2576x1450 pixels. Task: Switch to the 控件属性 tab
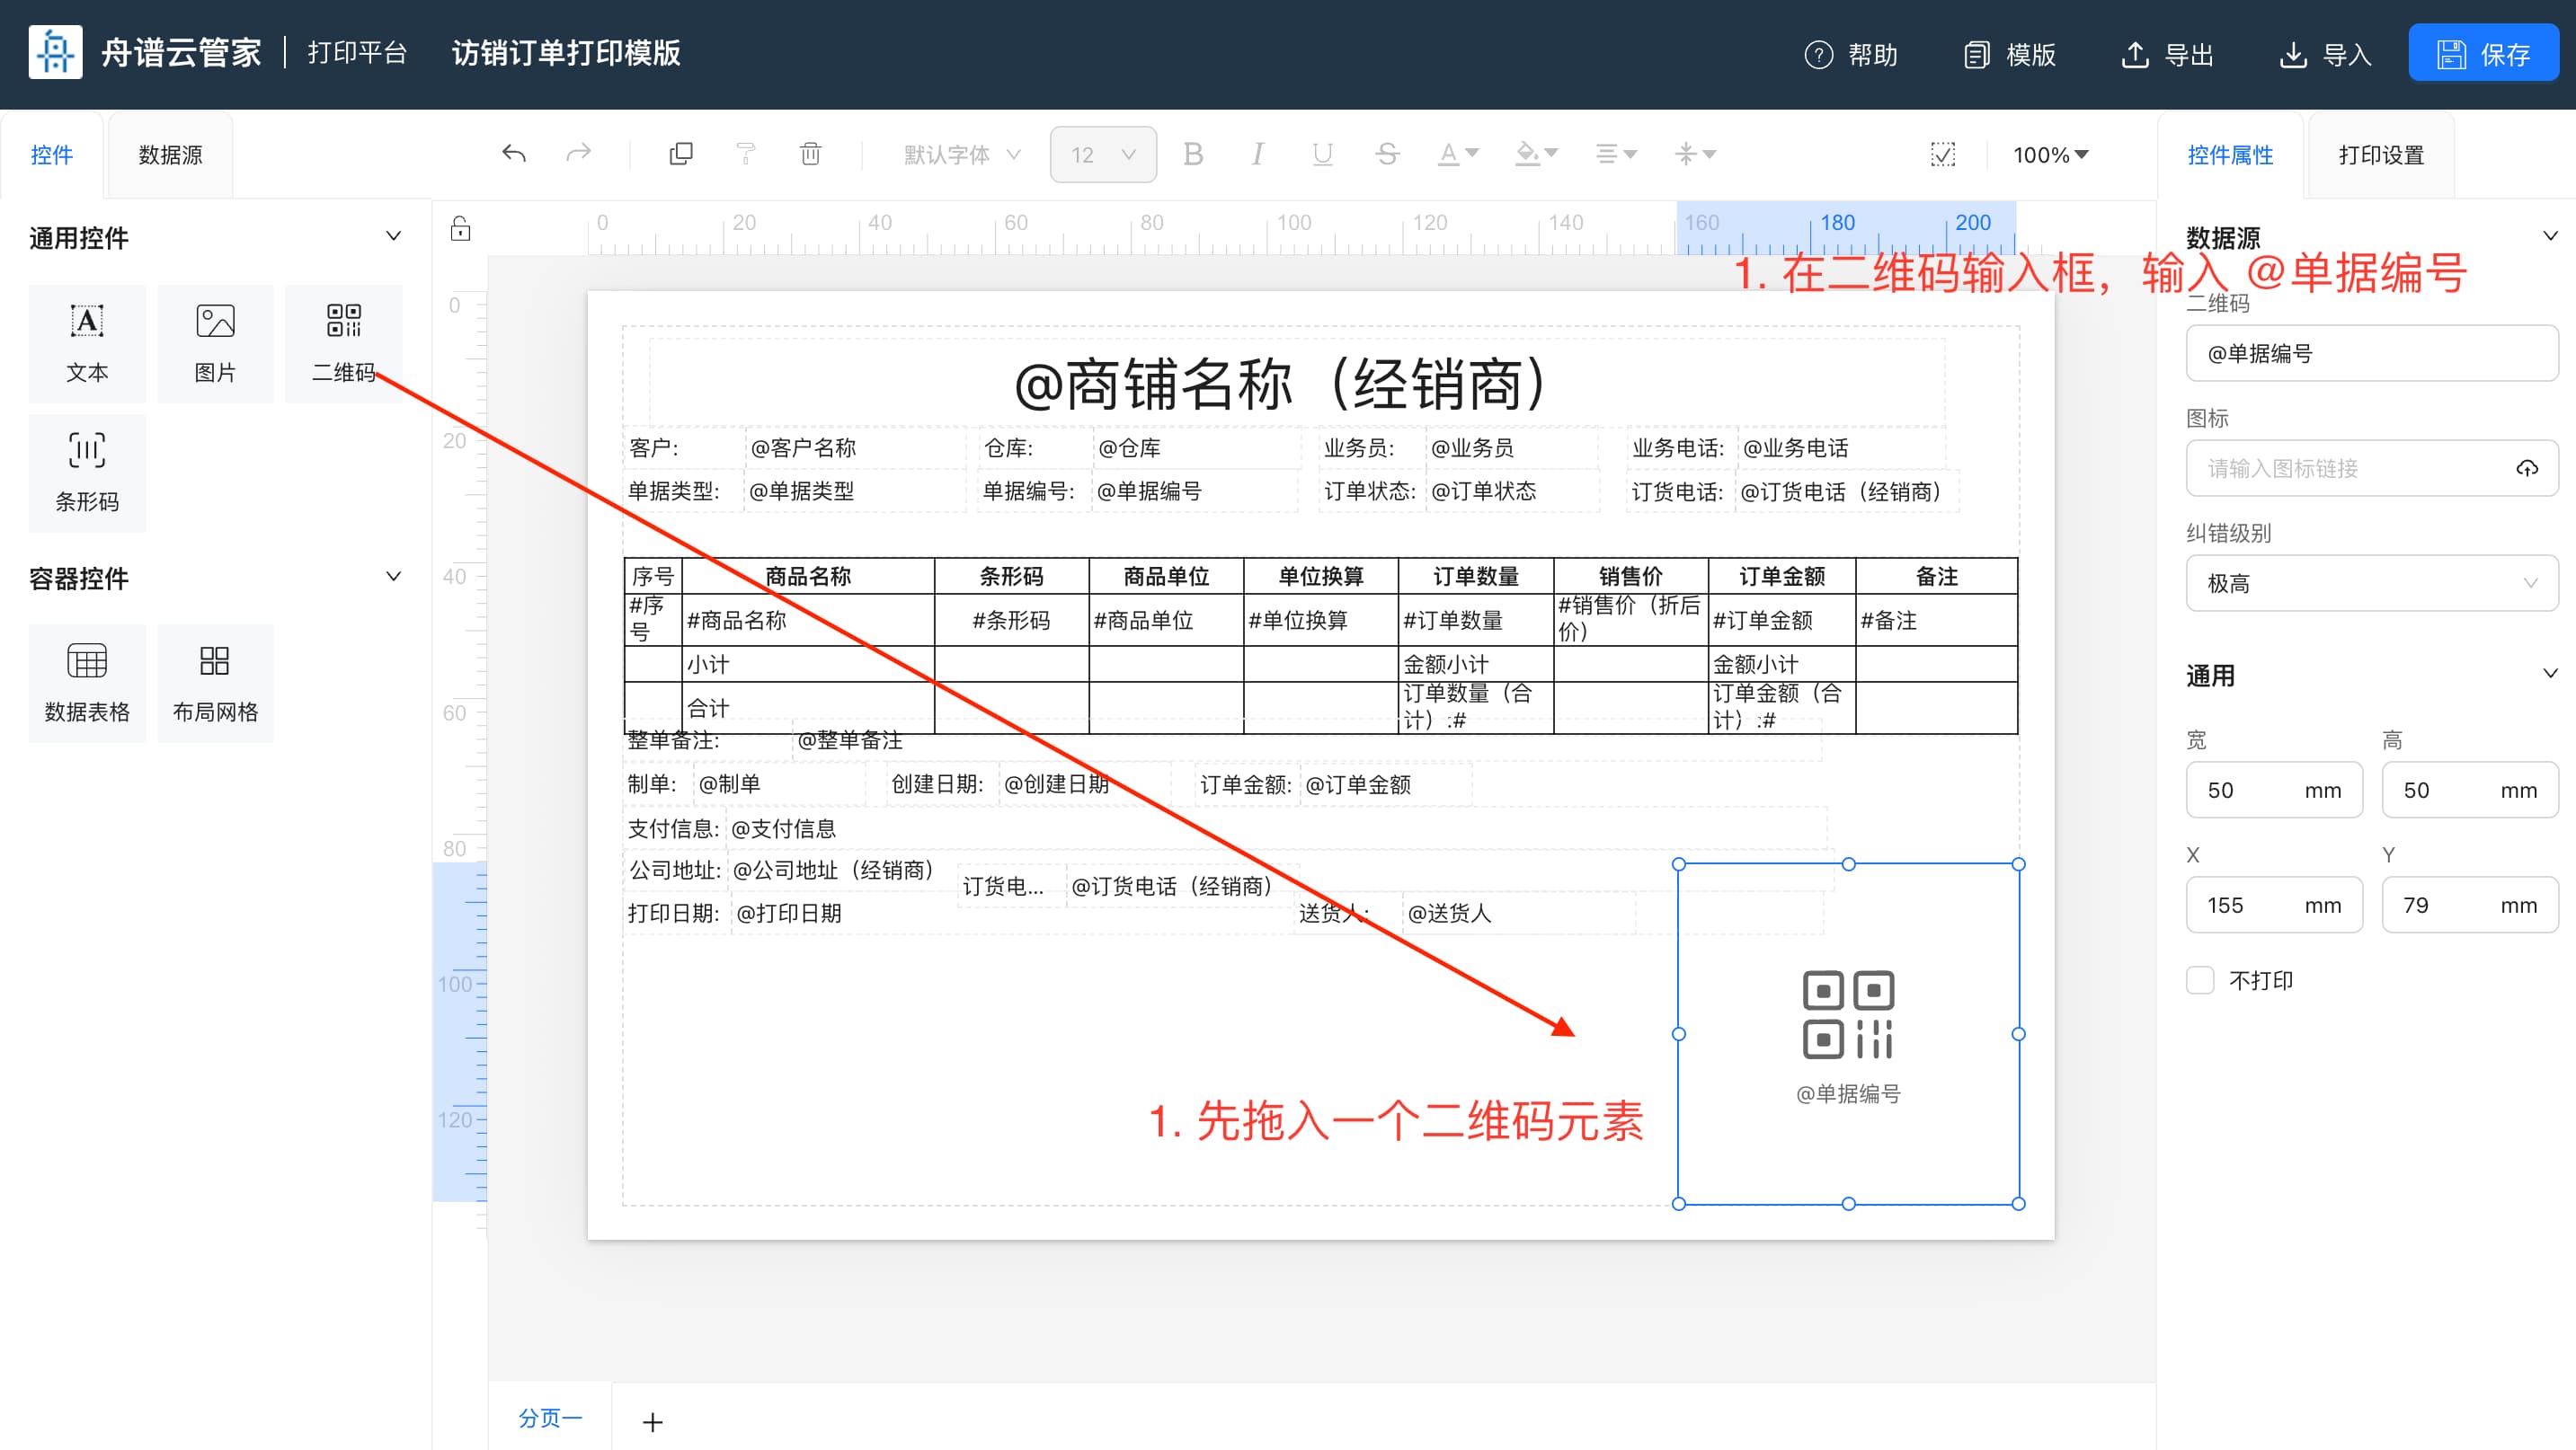2230,155
